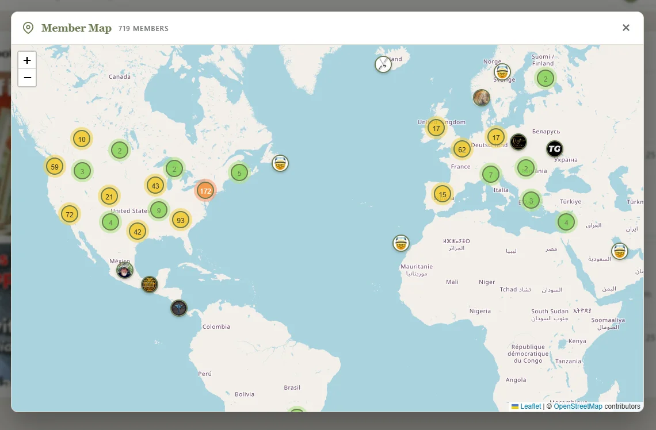656x430 pixels.
Task: Close the Member Map dialog
Action: click(x=626, y=28)
